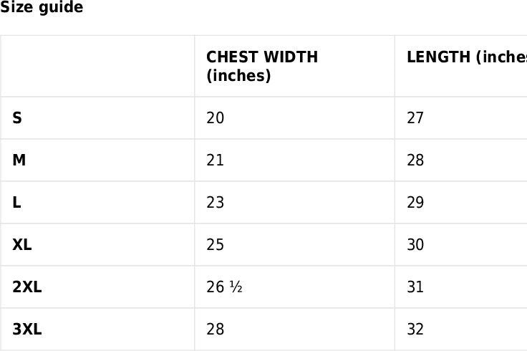Click the M size row label
The image size is (527, 351).
click(x=19, y=160)
